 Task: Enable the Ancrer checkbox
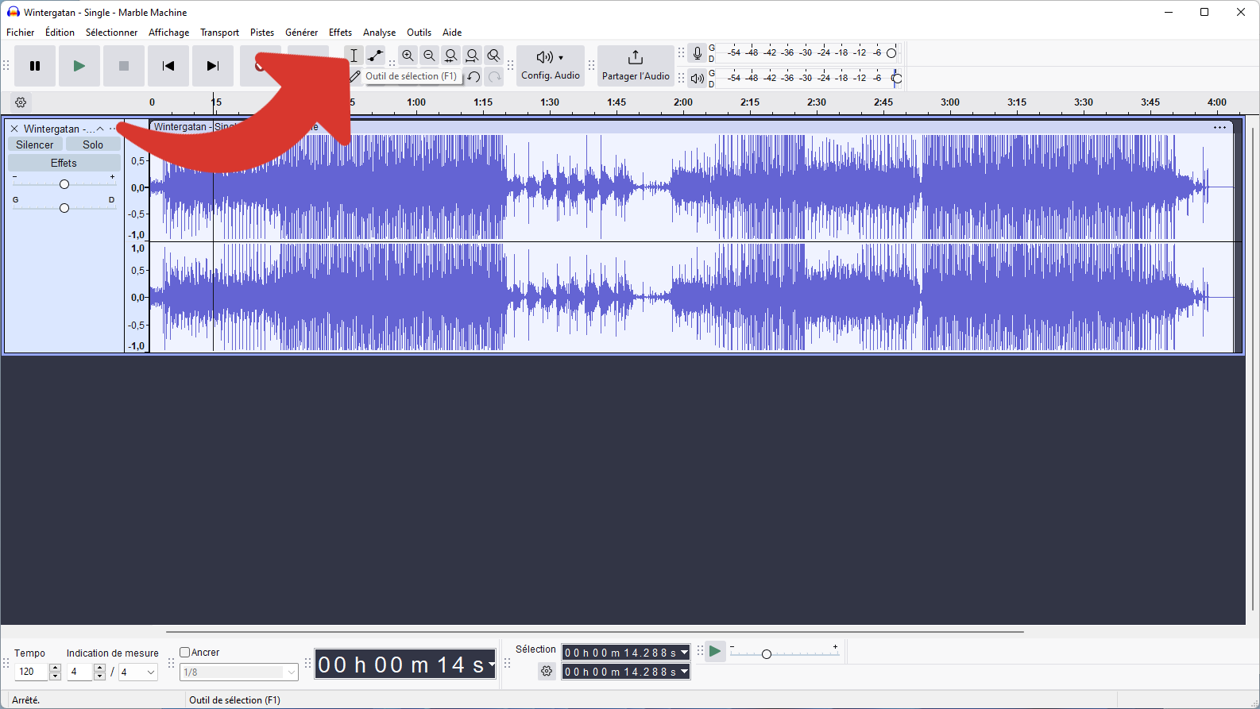point(184,653)
